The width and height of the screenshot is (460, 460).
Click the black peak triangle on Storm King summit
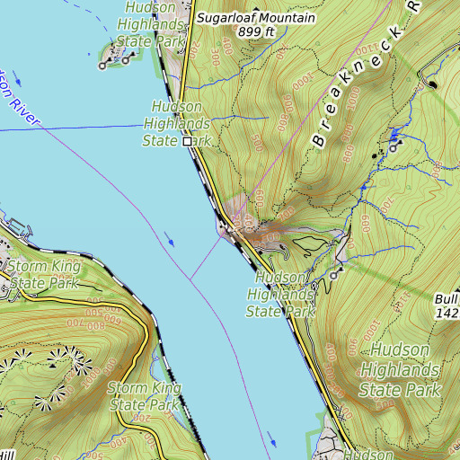[52, 366]
